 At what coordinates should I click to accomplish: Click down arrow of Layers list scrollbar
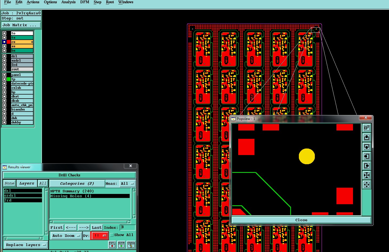pos(46,233)
